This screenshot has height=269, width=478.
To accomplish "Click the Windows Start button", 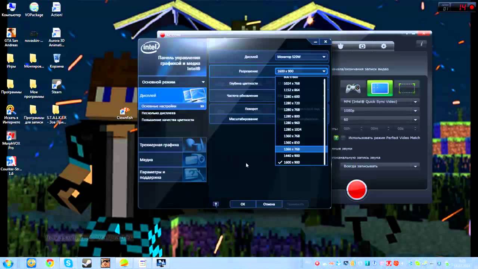I will point(7,263).
